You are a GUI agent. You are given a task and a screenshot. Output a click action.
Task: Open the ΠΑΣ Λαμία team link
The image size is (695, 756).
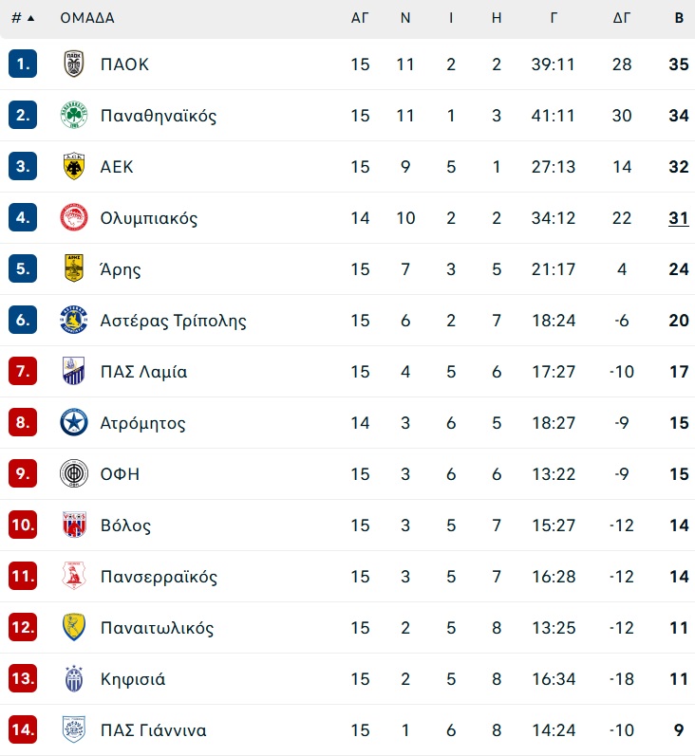coord(143,372)
